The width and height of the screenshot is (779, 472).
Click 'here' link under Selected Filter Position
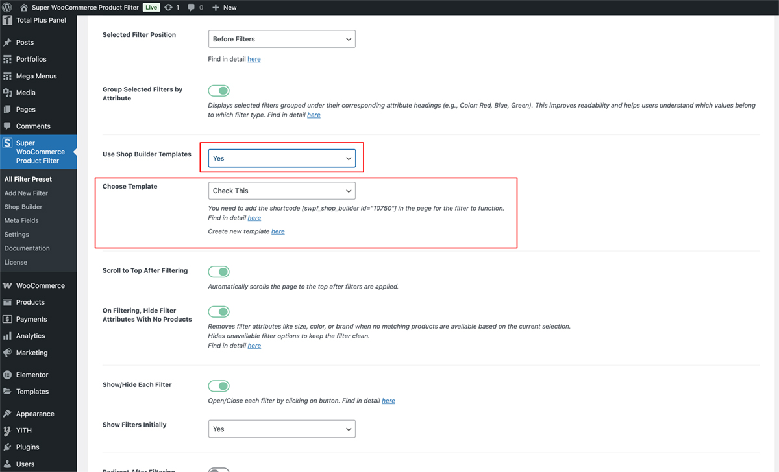click(x=254, y=59)
